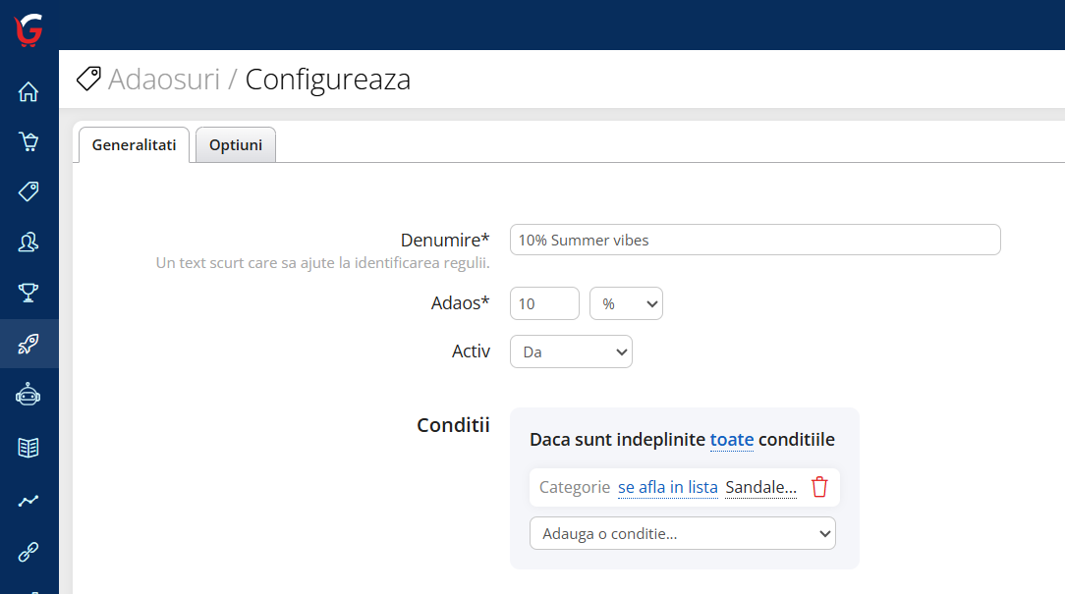Click the 'se afla in lista' operator link
1065x594 pixels.
(668, 487)
